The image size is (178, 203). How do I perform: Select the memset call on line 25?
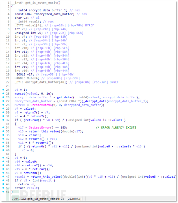click(20, 94)
